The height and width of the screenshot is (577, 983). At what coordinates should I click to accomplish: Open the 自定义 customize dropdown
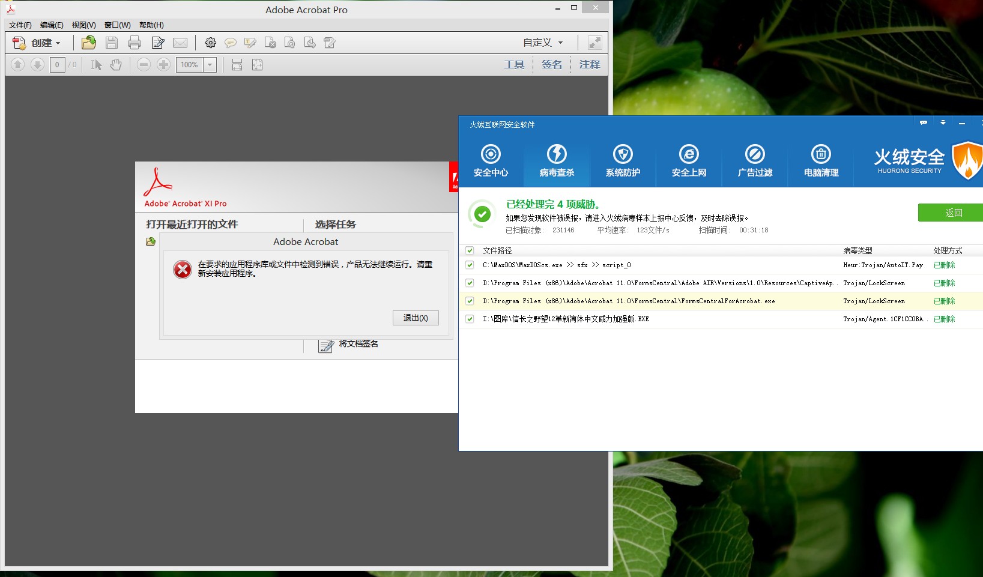pos(543,43)
